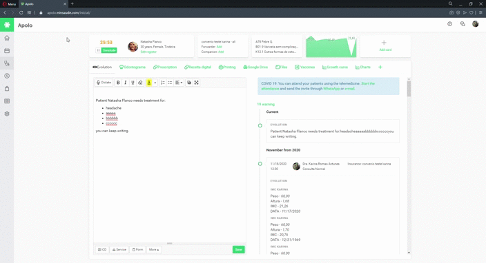
Task: Apply the yellow highlight color
Action: [149, 83]
